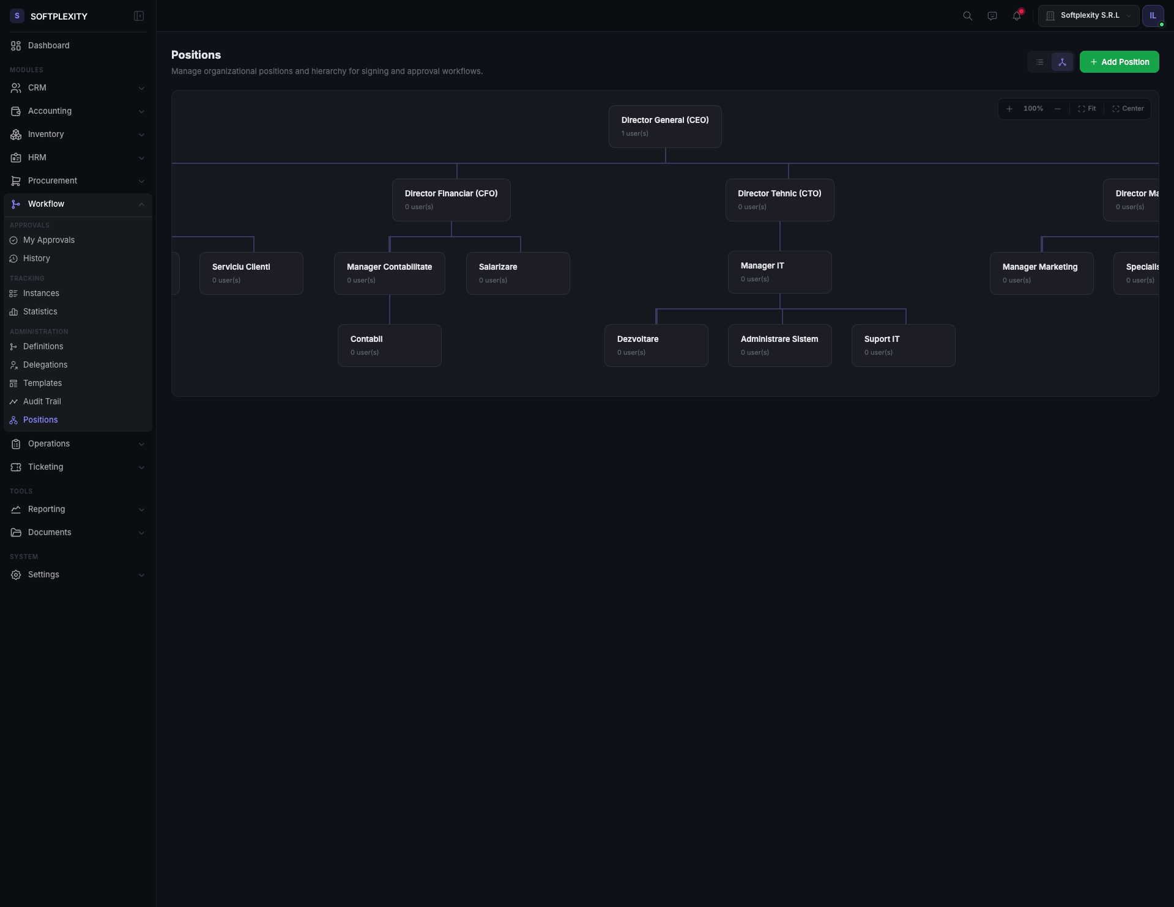Navigate to My Approvals
The width and height of the screenshot is (1174, 907).
(49, 240)
